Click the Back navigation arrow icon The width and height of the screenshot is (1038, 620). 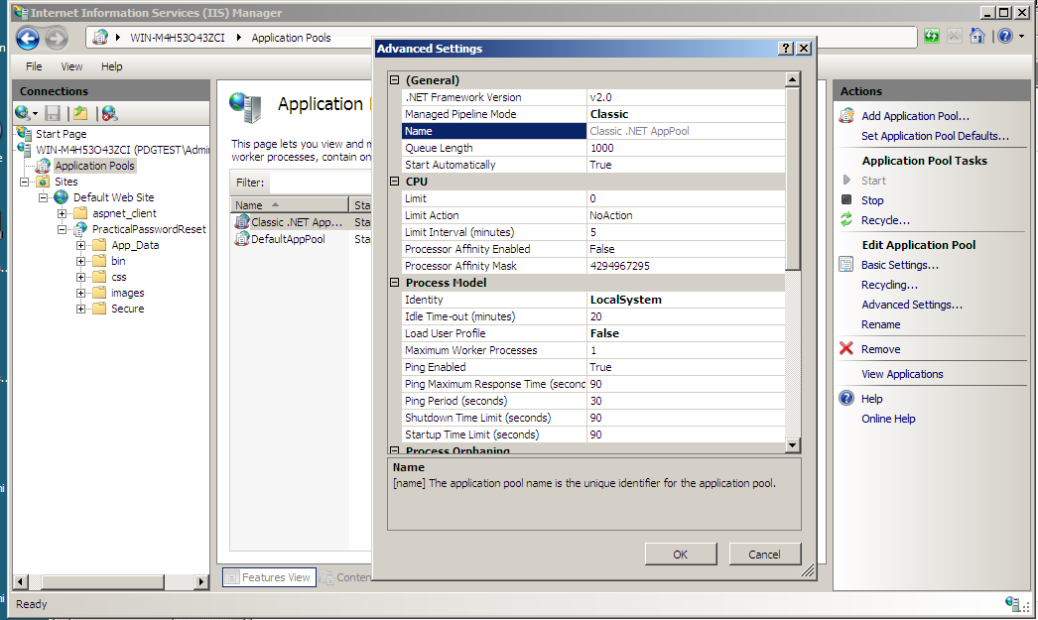(28, 38)
